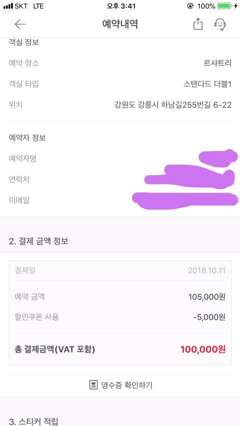Tap the SKT signal bars indicator
The image size is (240, 426).
(x=8, y=6)
